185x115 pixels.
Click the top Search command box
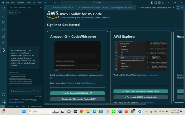[97, 2]
